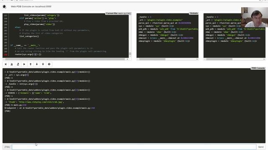
Task: Focus the Pdb command input field
Action: (134, 147)
